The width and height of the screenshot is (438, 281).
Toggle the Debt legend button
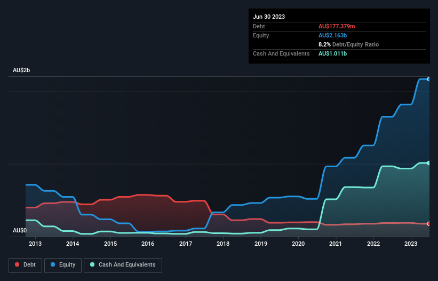pyautogui.click(x=25, y=265)
